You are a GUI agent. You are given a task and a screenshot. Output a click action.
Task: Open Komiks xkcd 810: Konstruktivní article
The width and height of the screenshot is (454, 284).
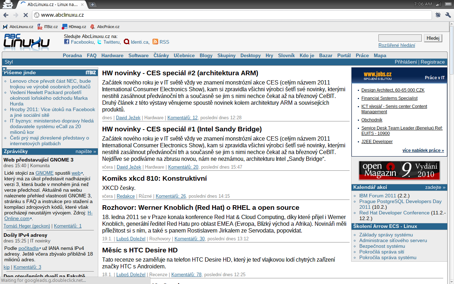click(154, 179)
